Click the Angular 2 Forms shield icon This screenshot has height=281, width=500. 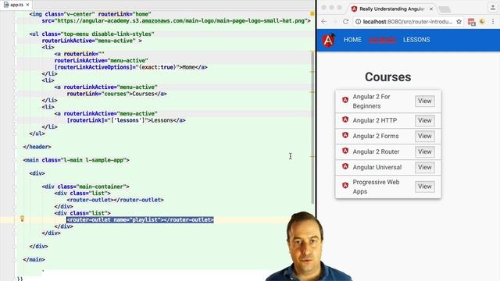pos(345,135)
